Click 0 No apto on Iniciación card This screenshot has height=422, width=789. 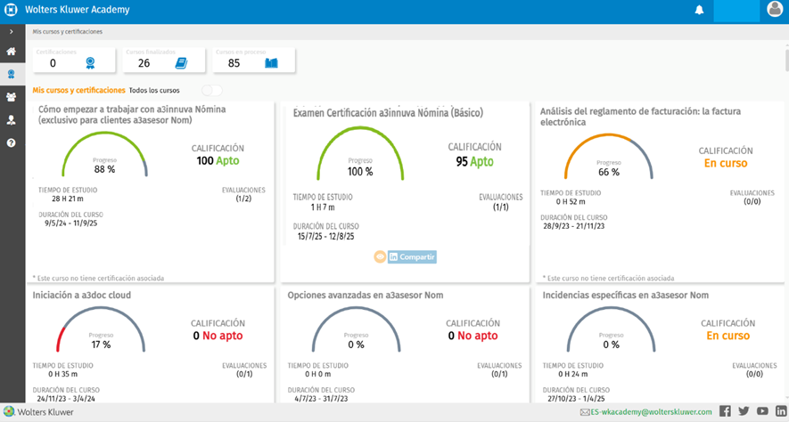[x=218, y=336]
